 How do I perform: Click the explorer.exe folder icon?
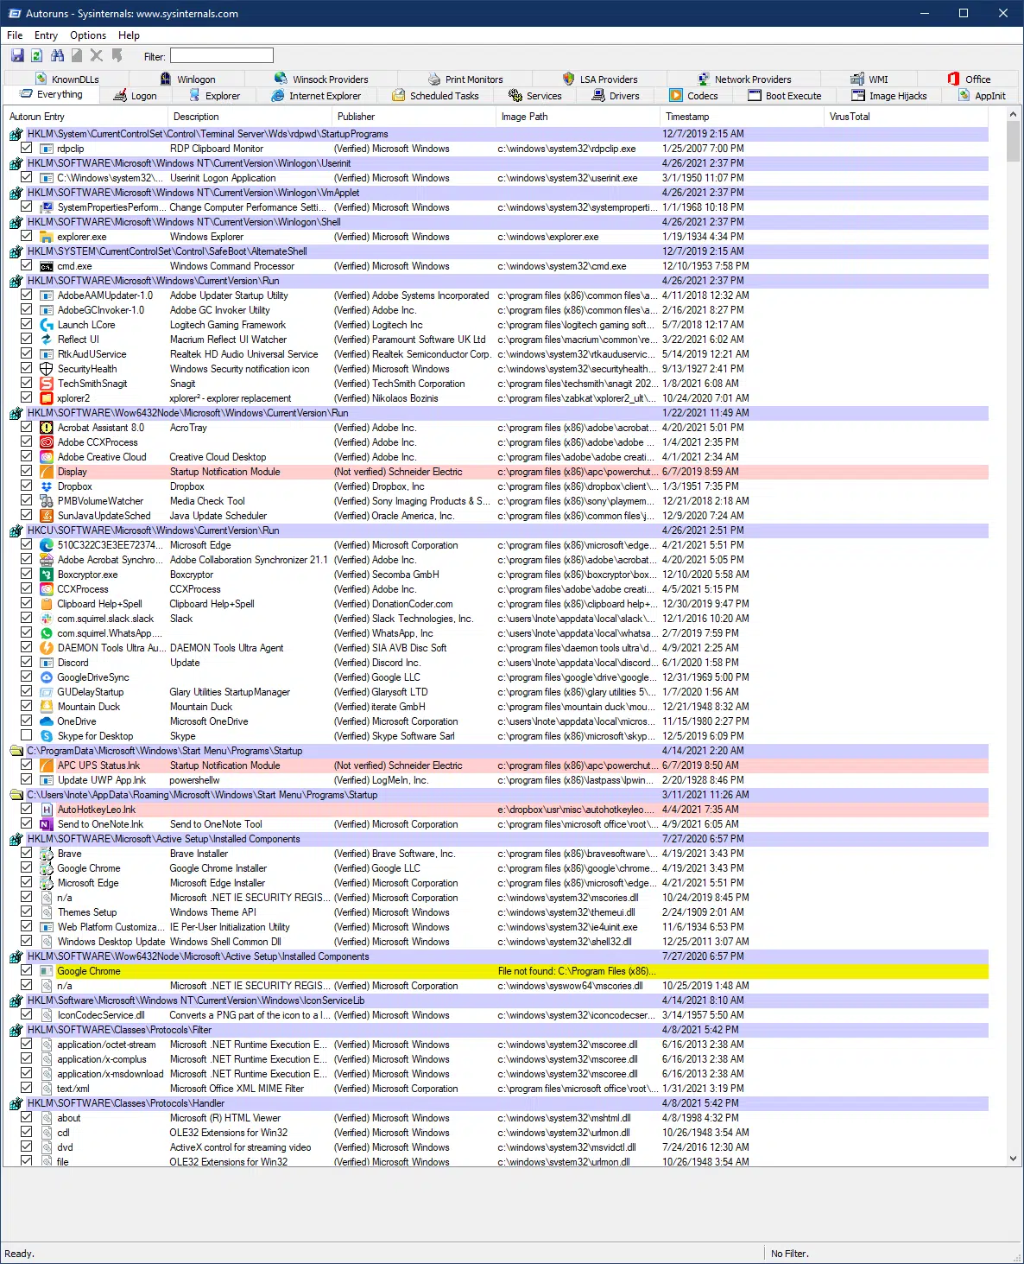point(47,237)
